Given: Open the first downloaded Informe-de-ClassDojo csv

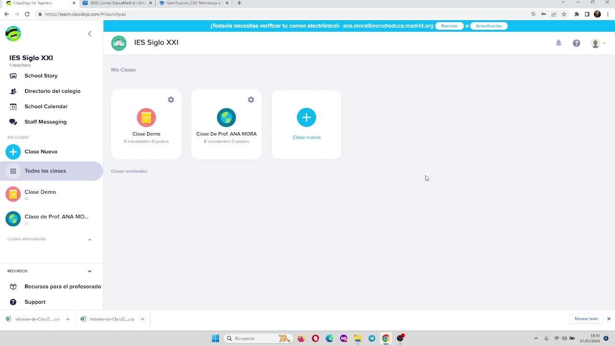Looking at the screenshot, I should click(34, 319).
